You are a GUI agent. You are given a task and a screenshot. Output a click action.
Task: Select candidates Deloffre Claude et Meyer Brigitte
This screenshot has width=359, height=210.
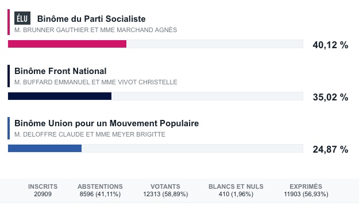click(90, 134)
